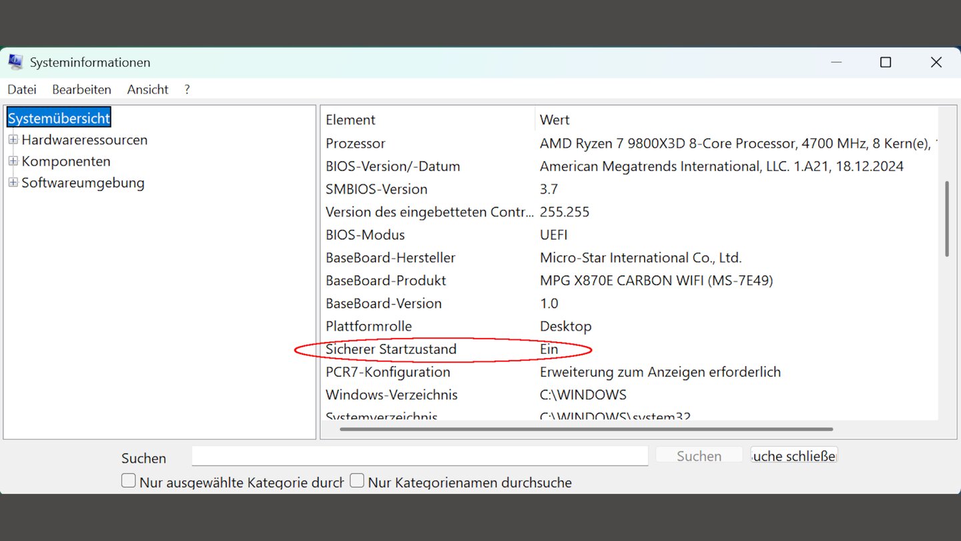The width and height of the screenshot is (961, 541).
Task: Select Systemübersicht in the tree
Action: [59, 119]
